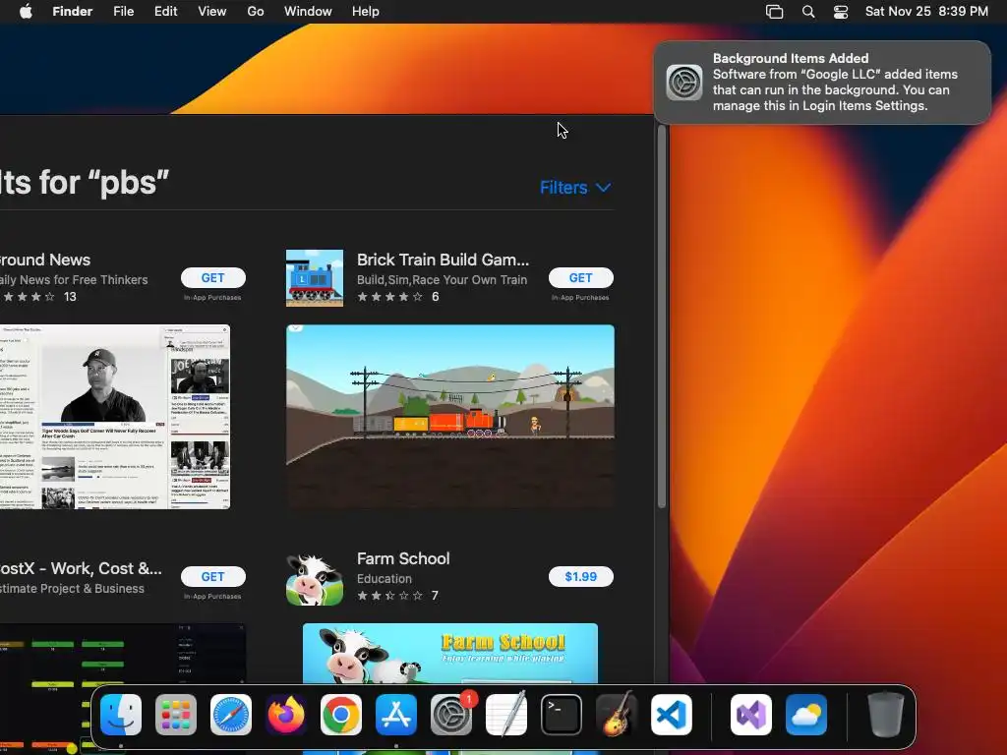Screen dimensions: 1007x755
Task: Open the CostX app screenshot
Action: pyautogui.click(x=122, y=655)
